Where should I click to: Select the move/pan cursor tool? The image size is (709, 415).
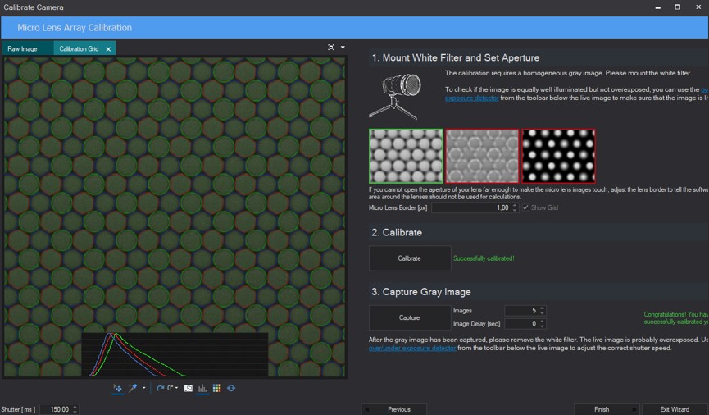pos(117,388)
